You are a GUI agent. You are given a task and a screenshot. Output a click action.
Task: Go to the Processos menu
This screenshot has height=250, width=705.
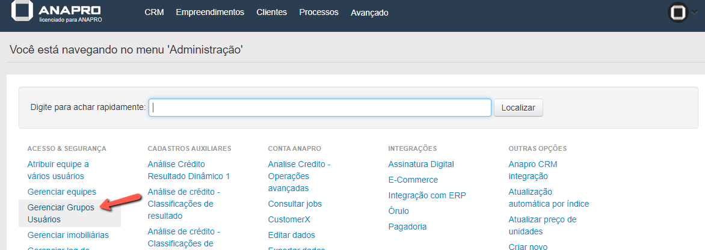click(x=318, y=13)
